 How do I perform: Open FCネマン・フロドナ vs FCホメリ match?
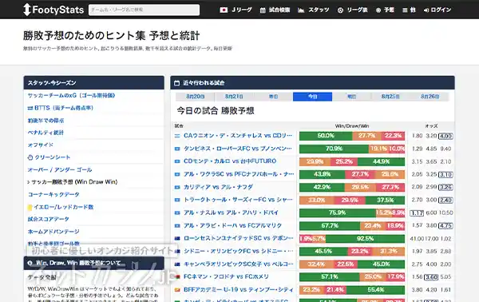pos(226,276)
